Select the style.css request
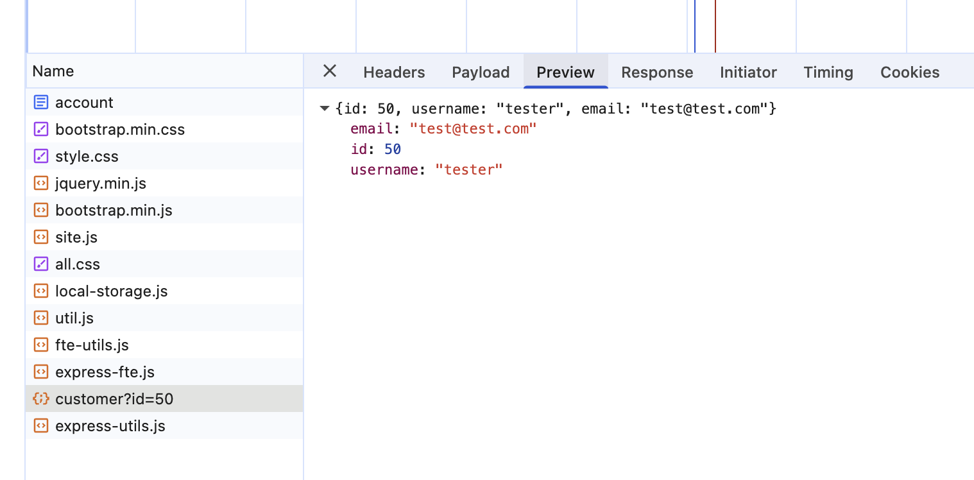The height and width of the screenshot is (480, 974). tap(164, 156)
